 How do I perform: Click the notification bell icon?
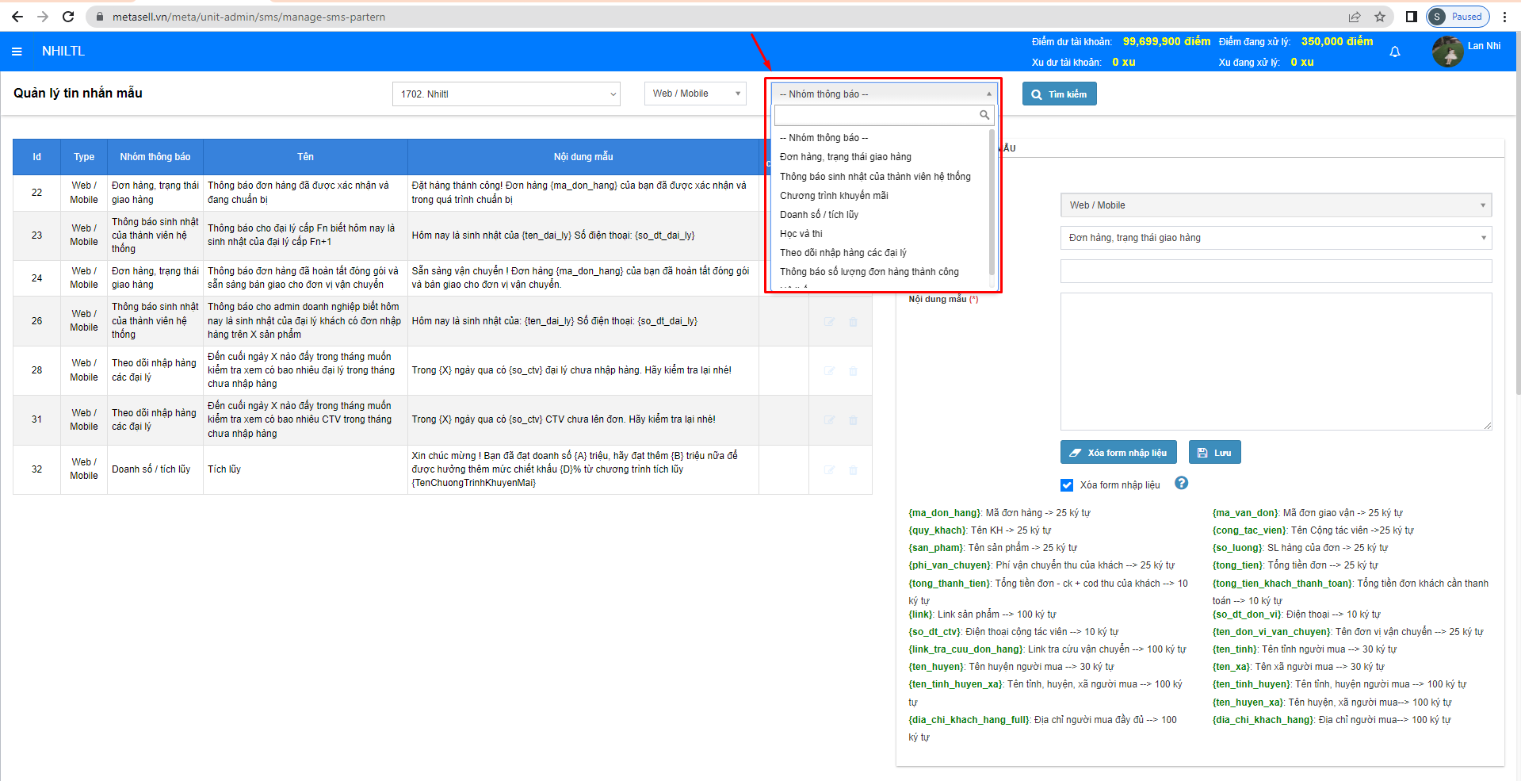[1394, 52]
